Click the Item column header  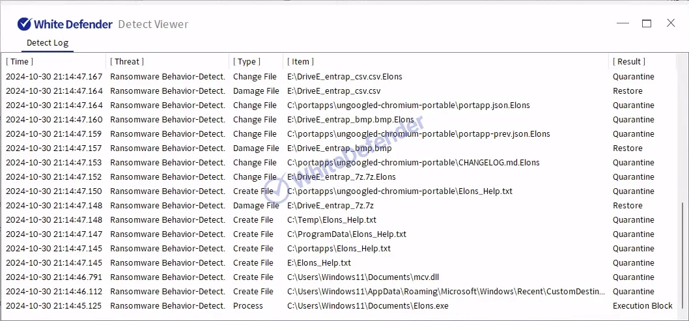(300, 61)
